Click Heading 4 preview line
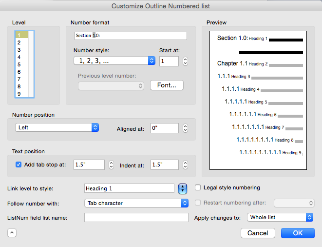This screenshot has width=322, height=247. pyautogui.click(x=262, y=89)
